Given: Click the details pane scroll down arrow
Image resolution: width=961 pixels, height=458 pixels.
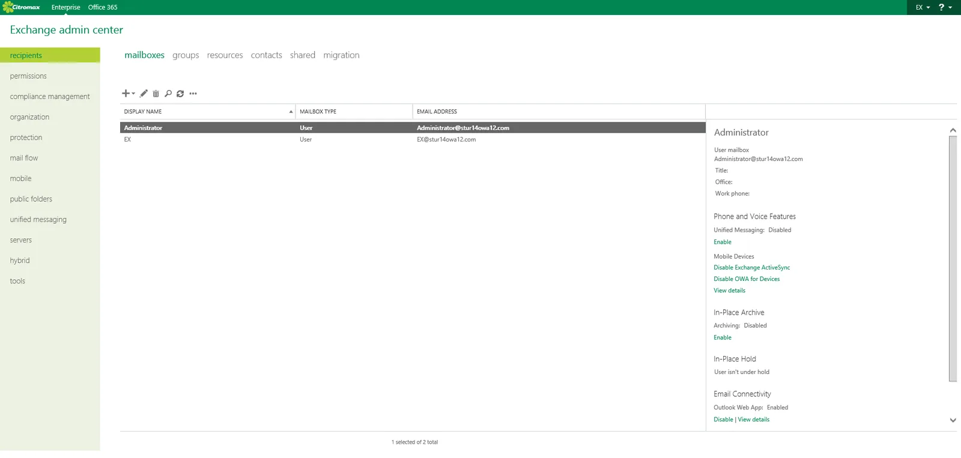Looking at the screenshot, I should (x=953, y=420).
